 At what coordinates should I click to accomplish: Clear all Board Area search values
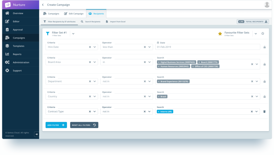click(x=252, y=64)
